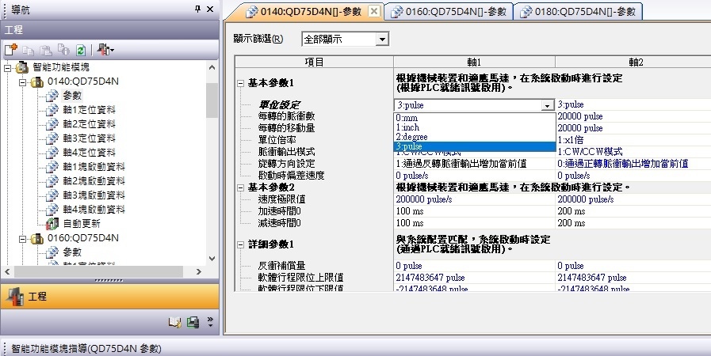Viewport: 711px width, 356px height.
Task: Click axis 1 軟體行程限位上限值 2147483647 pulse cell
Action: (x=474, y=278)
